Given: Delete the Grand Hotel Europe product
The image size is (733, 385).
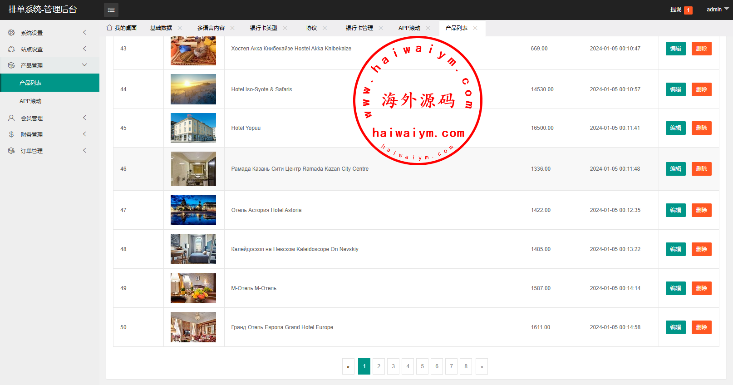Looking at the screenshot, I should click(702, 327).
